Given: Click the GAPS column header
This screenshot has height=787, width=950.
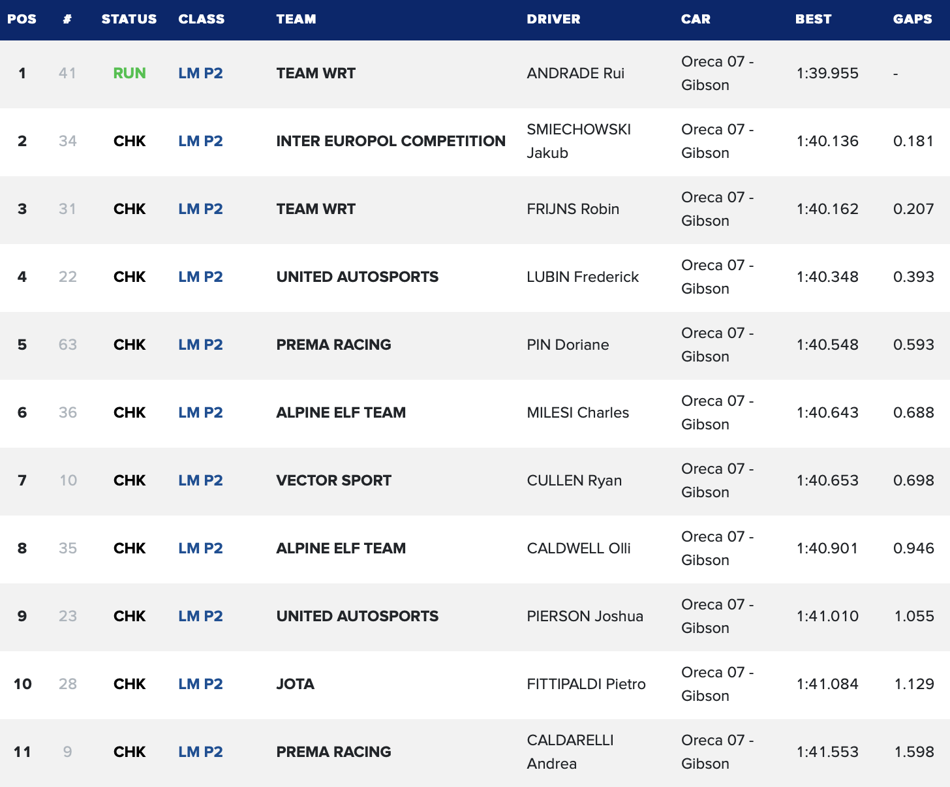Looking at the screenshot, I should click(x=912, y=19).
